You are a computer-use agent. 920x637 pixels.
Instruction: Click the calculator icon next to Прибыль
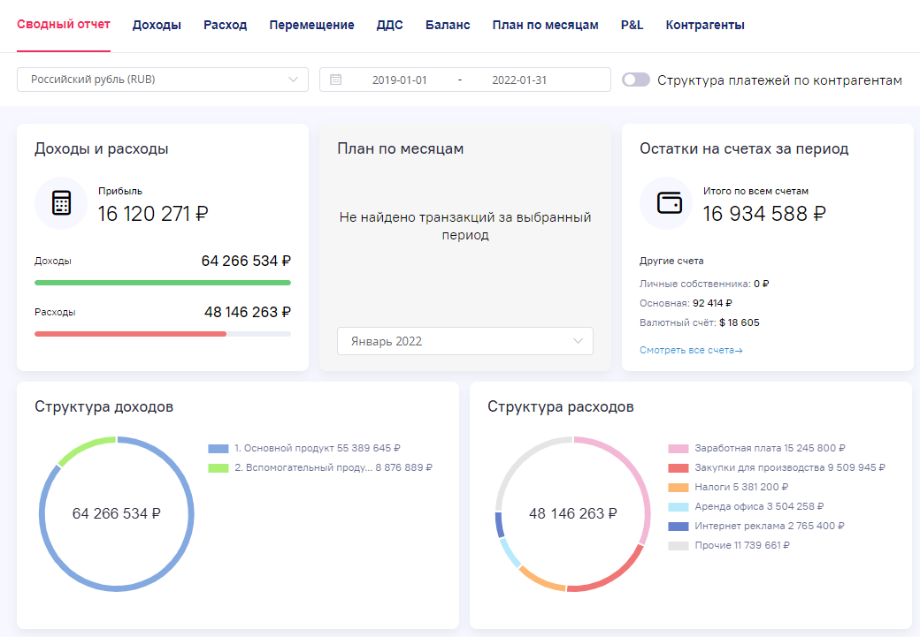(x=60, y=202)
